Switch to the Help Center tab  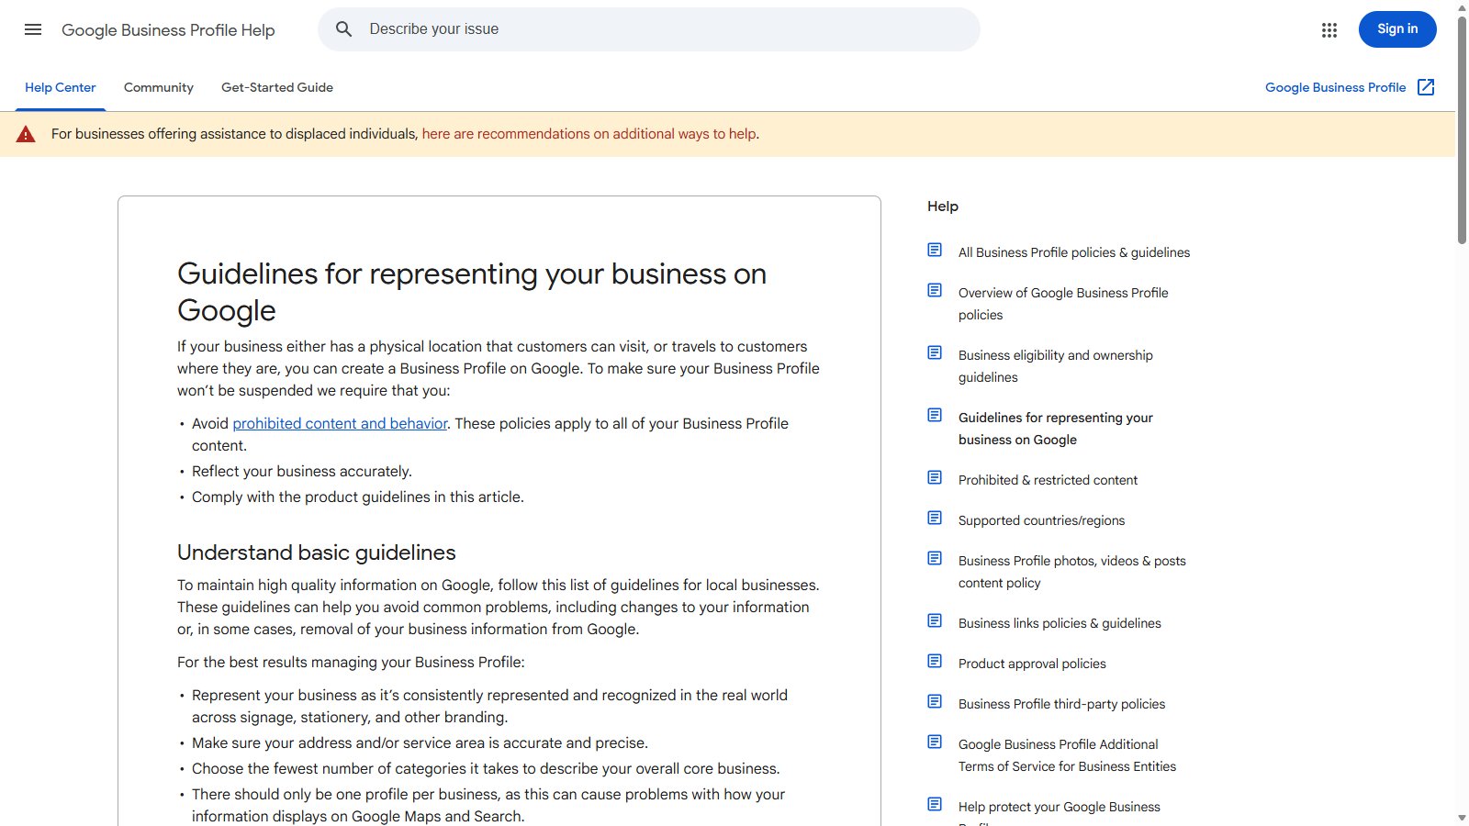point(61,87)
